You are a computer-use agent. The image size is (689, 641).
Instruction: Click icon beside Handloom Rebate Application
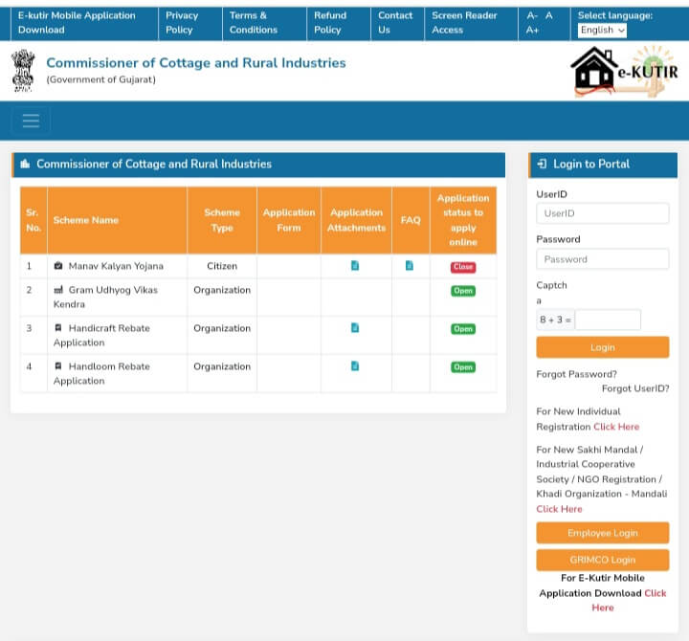(x=58, y=366)
